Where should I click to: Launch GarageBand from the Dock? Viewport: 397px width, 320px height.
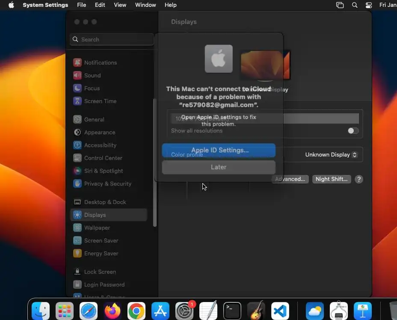tap(256, 311)
